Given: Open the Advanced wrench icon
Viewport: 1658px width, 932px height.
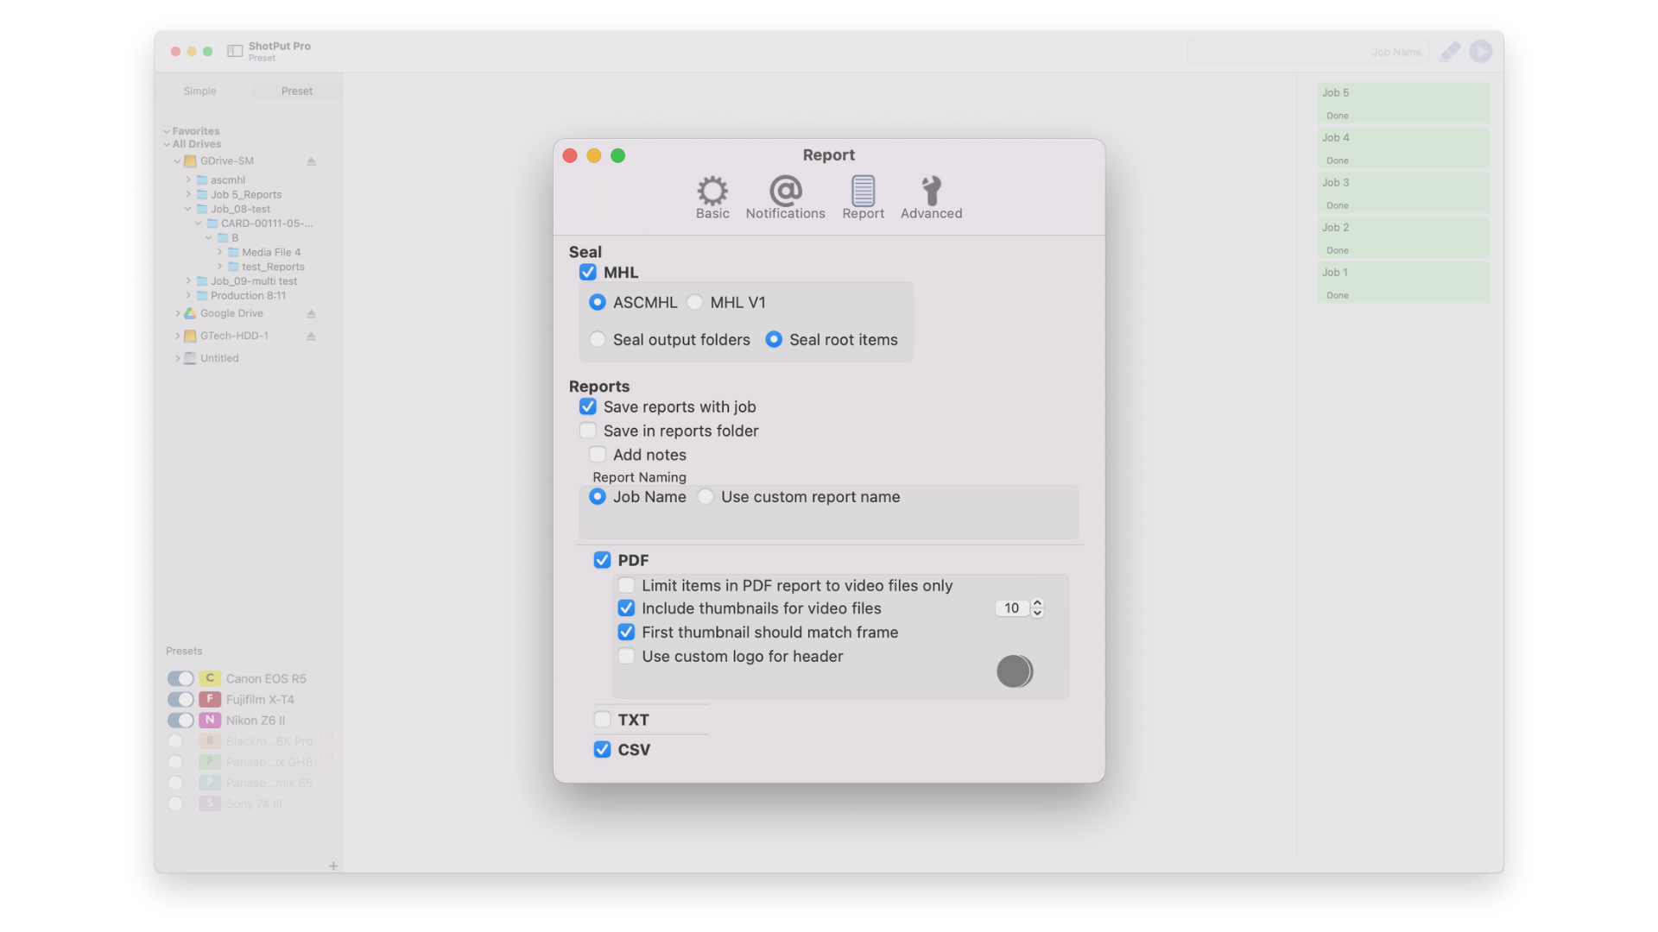Looking at the screenshot, I should click(931, 191).
